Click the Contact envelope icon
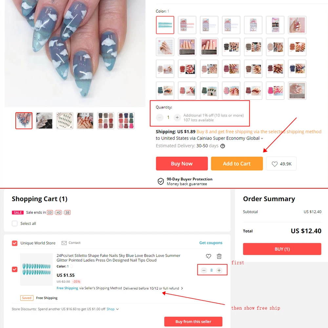The height and width of the screenshot is (328, 328). 64,243
